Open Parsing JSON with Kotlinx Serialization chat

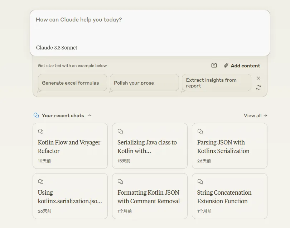coord(229,147)
